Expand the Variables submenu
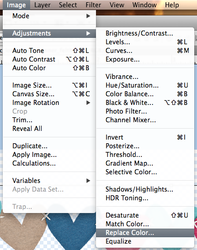Image resolution: width=197 pixels, height=250 pixels. click(x=49, y=181)
